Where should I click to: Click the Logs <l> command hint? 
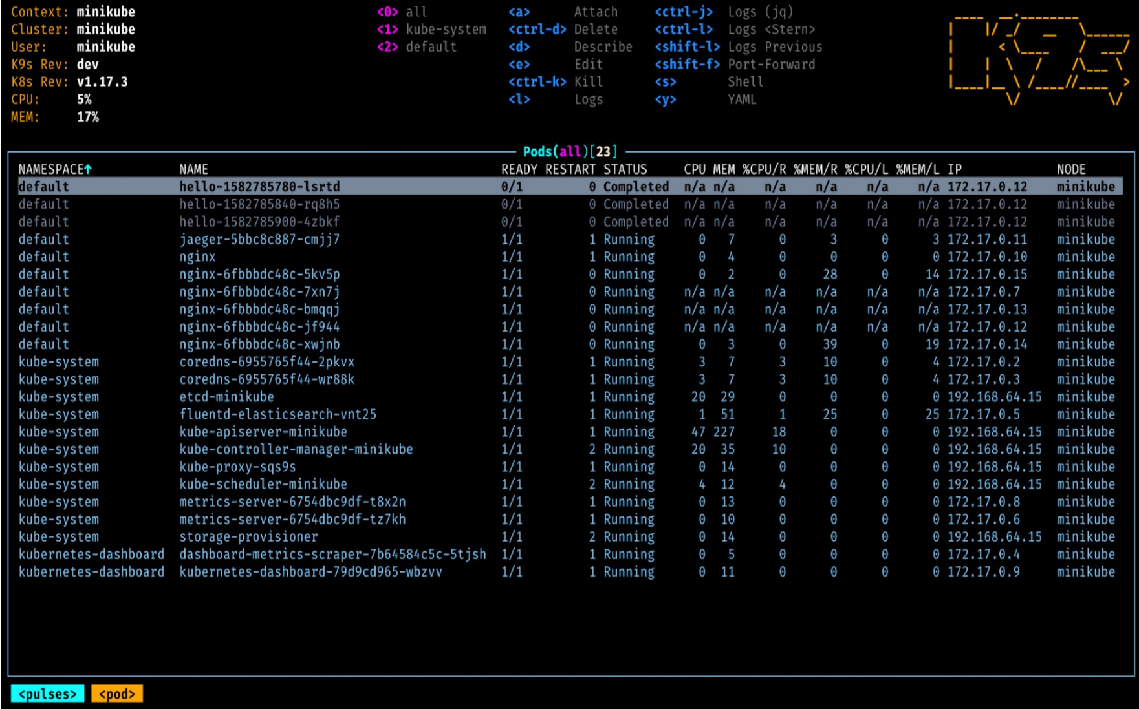click(x=556, y=99)
